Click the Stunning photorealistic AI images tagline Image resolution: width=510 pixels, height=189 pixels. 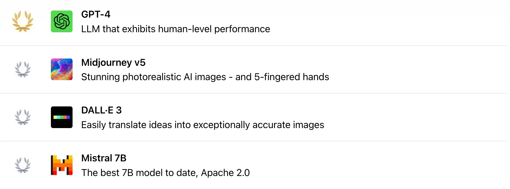205,77
